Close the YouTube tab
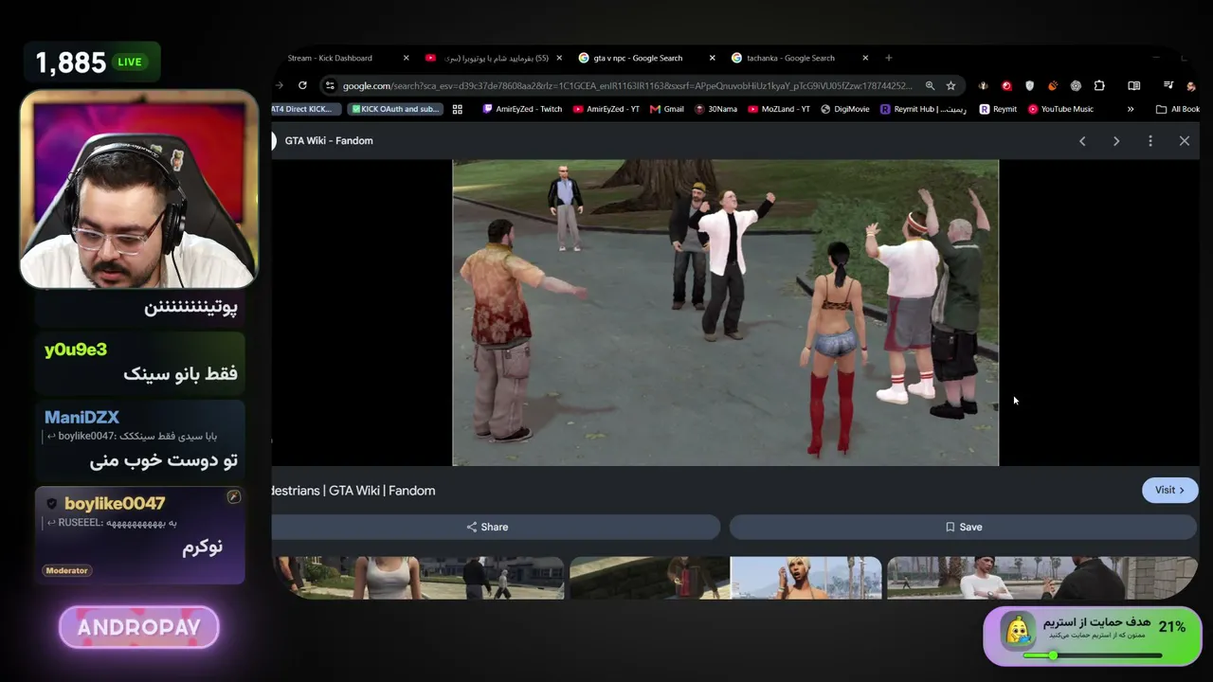This screenshot has width=1213, height=682. [x=559, y=58]
